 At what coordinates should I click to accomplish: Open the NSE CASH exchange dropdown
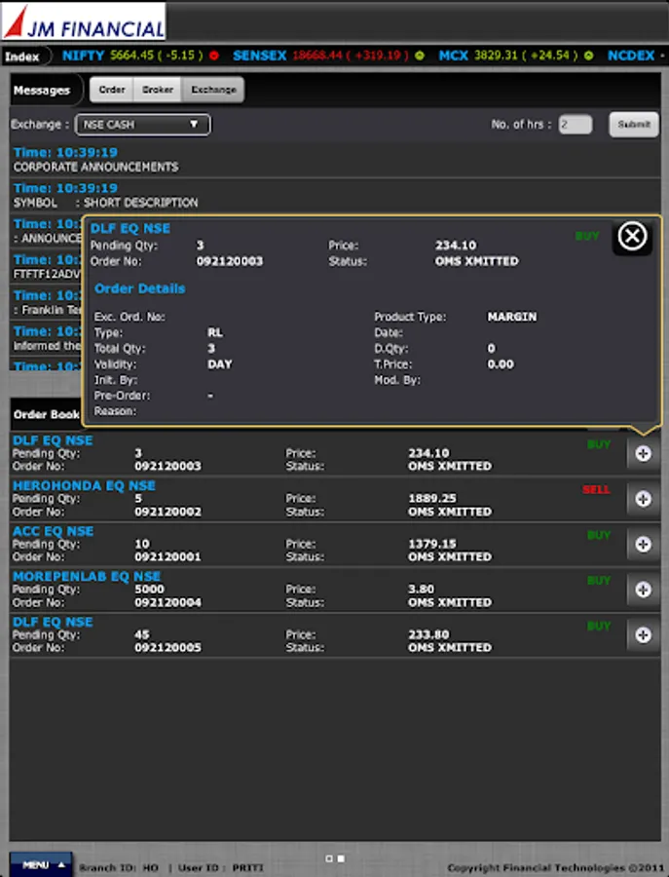click(141, 125)
